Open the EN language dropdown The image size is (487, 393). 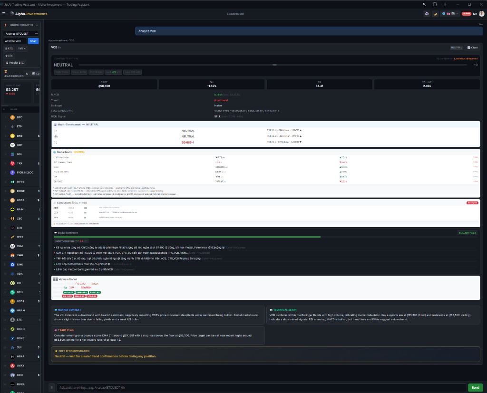coord(450,14)
